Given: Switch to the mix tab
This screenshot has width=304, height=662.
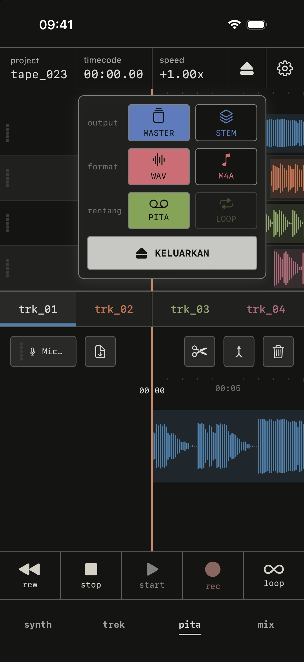Looking at the screenshot, I should tap(266, 624).
